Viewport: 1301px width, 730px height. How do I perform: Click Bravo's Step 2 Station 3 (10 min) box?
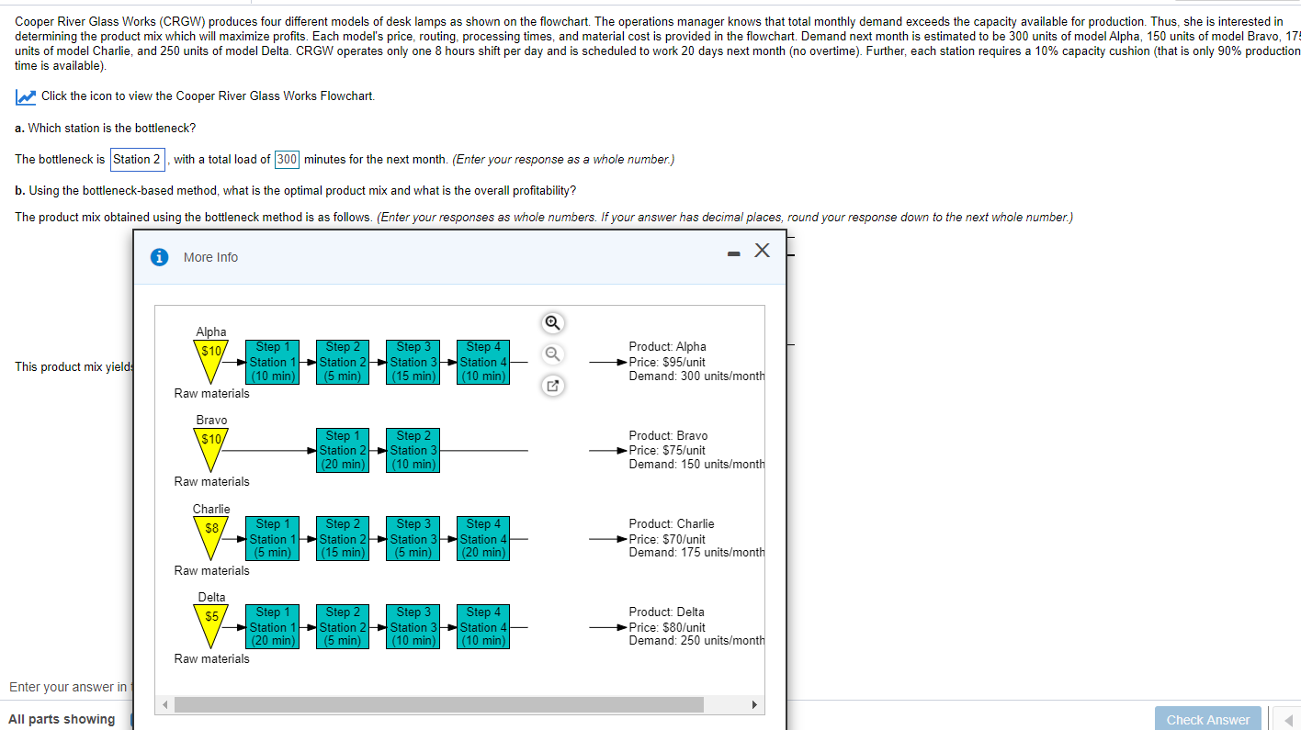(413, 450)
